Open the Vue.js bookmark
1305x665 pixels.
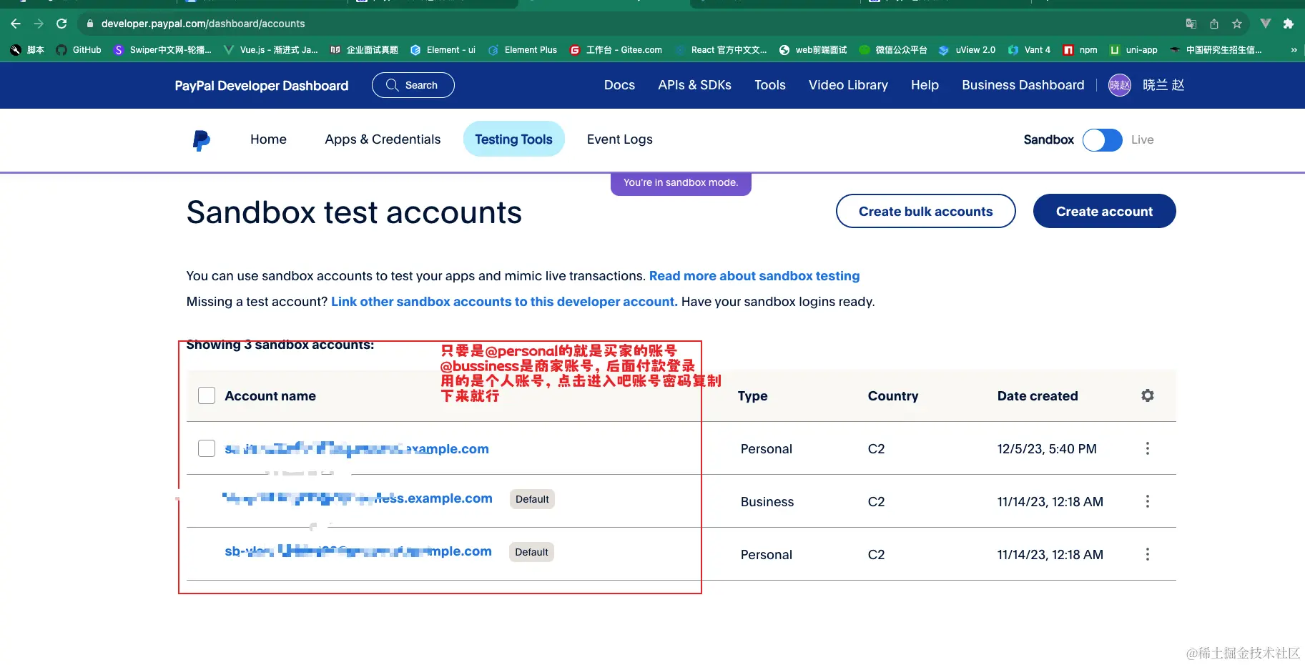[x=271, y=50]
